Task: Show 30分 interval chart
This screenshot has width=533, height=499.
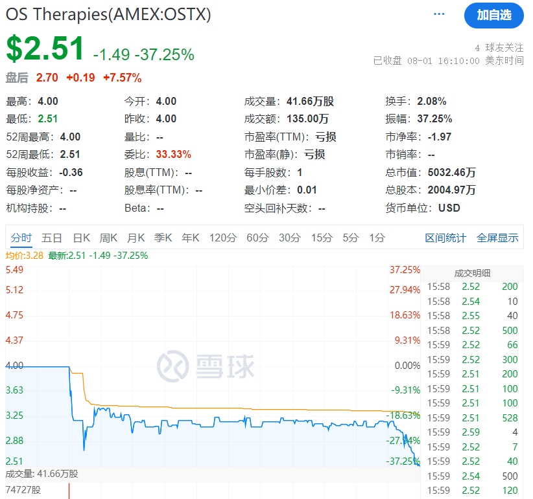Action: tap(290, 238)
